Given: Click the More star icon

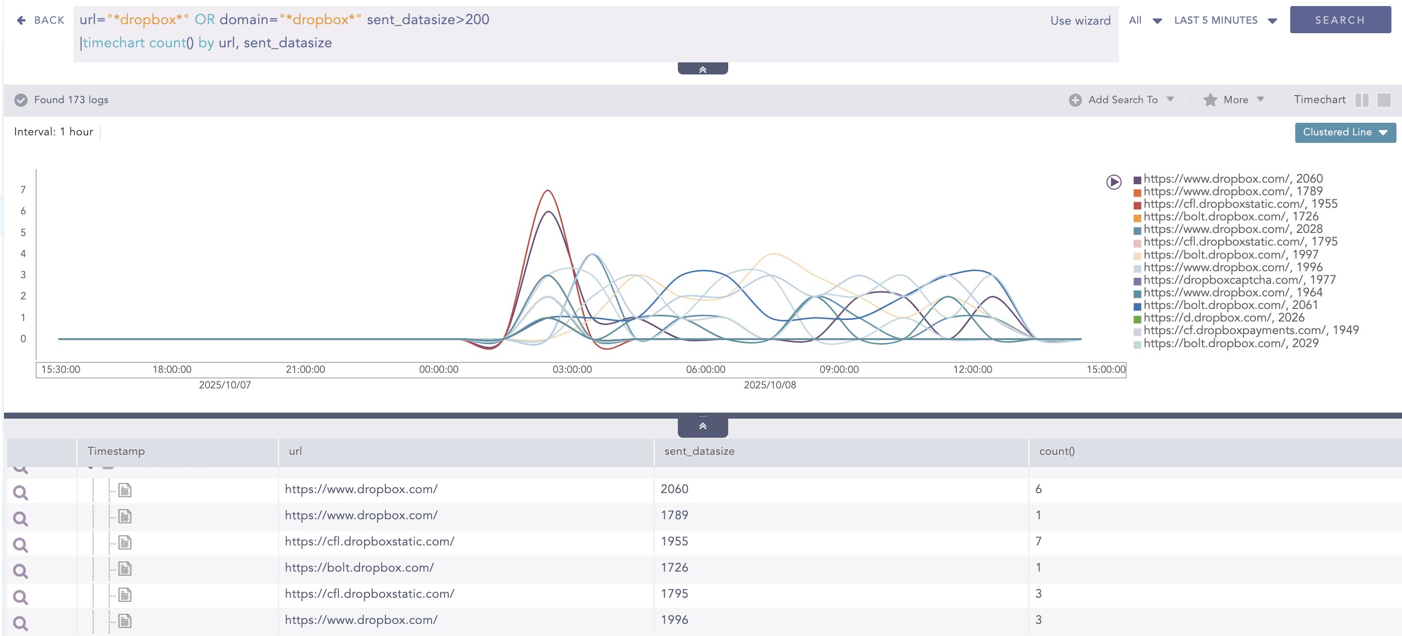Looking at the screenshot, I should click(1210, 100).
